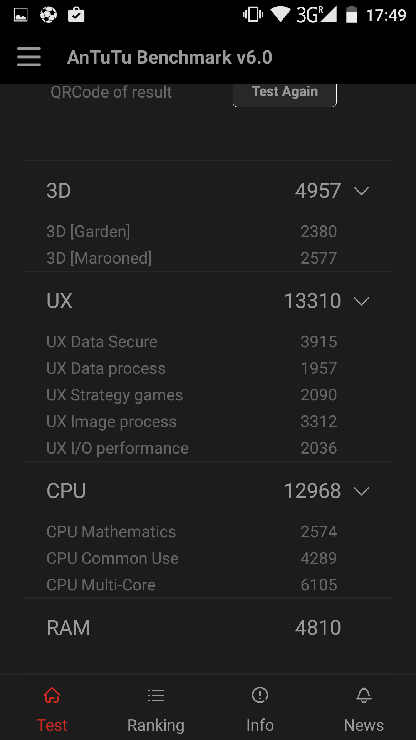Tap the News bell icon
This screenshot has height=740, width=416.
(x=364, y=695)
